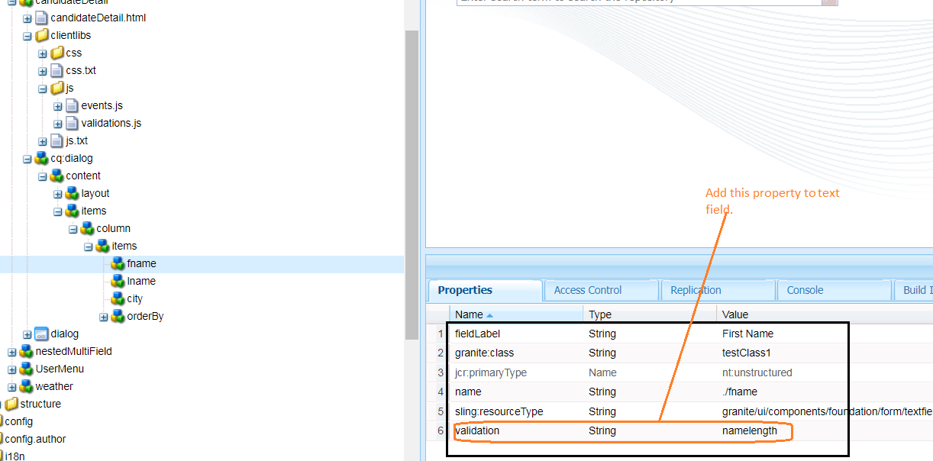Screen dimensions: 933x461
Task: Sort properties by the Name column
Action: click(x=470, y=314)
